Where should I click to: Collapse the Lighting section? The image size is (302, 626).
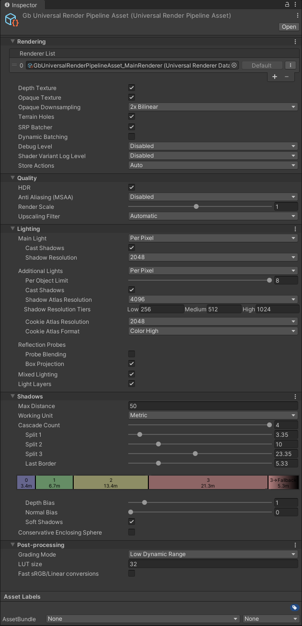point(13,229)
